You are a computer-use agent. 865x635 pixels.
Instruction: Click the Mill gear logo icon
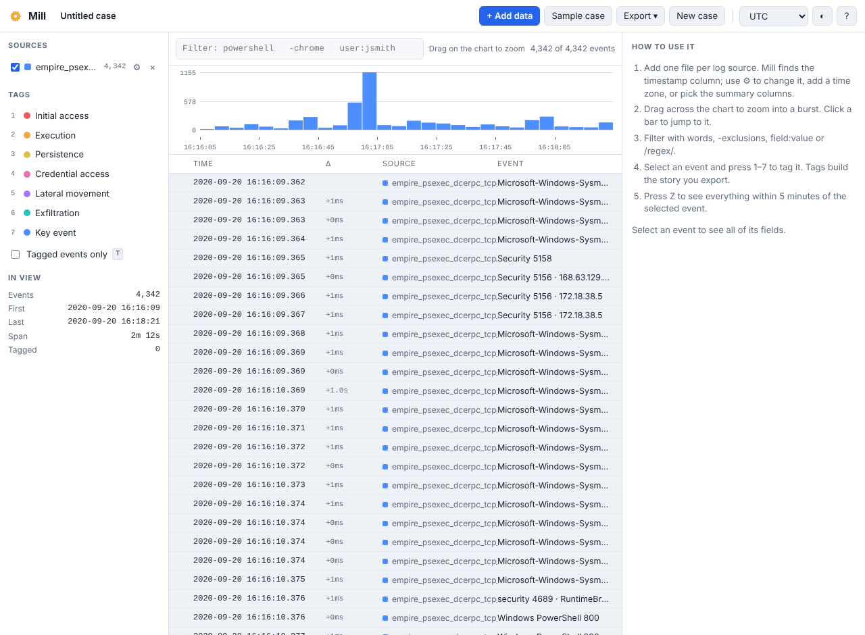[x=16, y=16]
